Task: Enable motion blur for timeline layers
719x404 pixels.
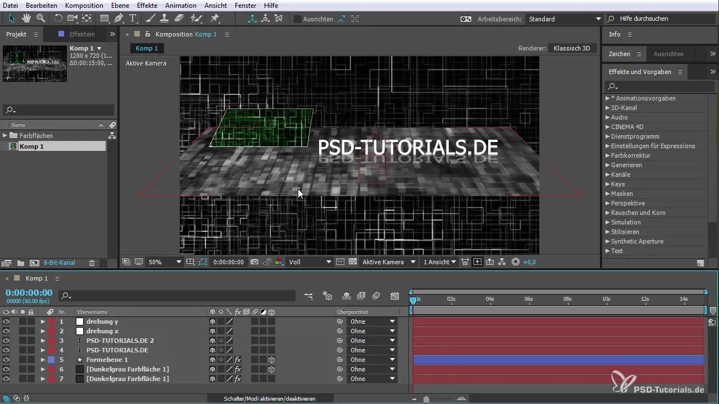Action: coord(376,296)
